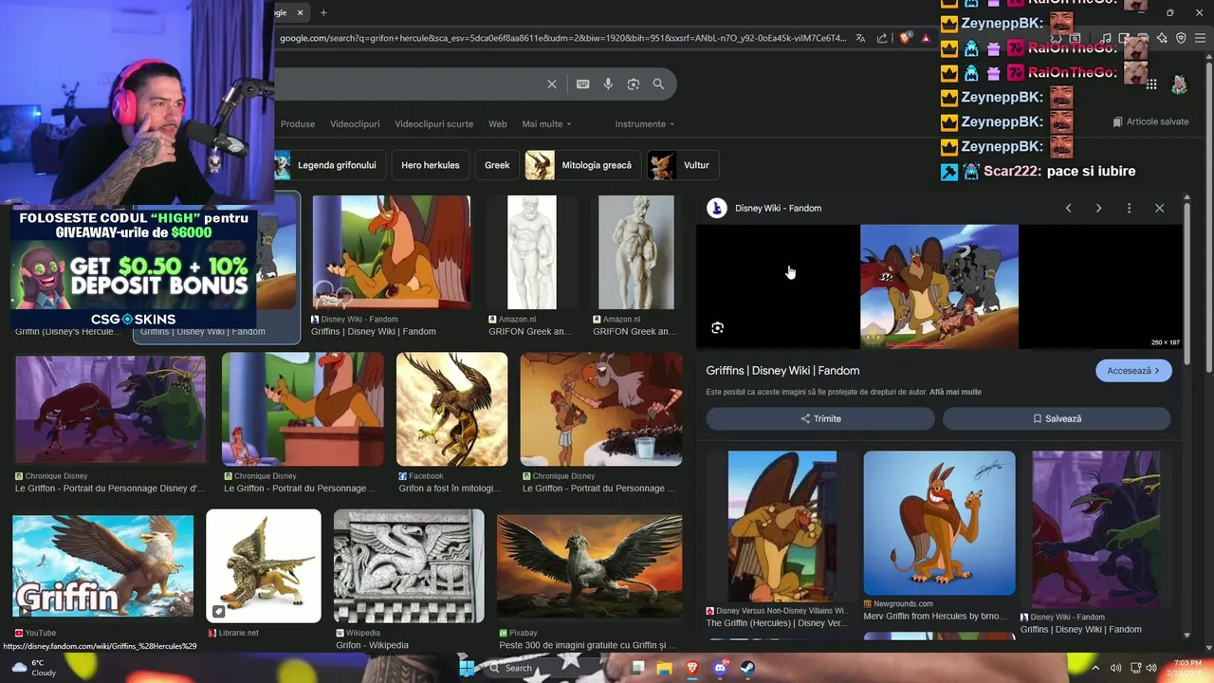Open the Leo AI sparkle icon in toolbar
Screen dimensions: 1214x683
[1162, 38]
